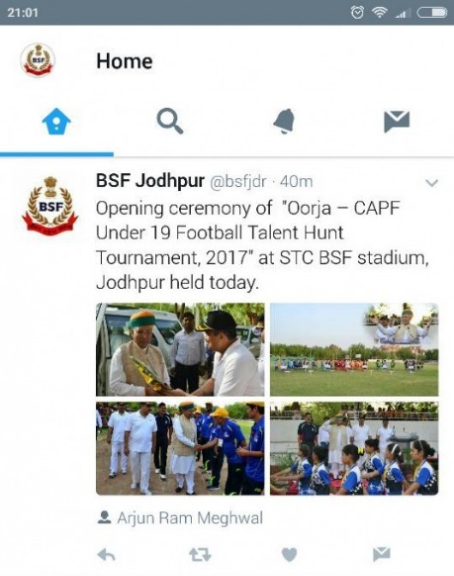454x576 pixels.
Task: Open the tweet text about Oorja tournament
Action: [262, 245]
